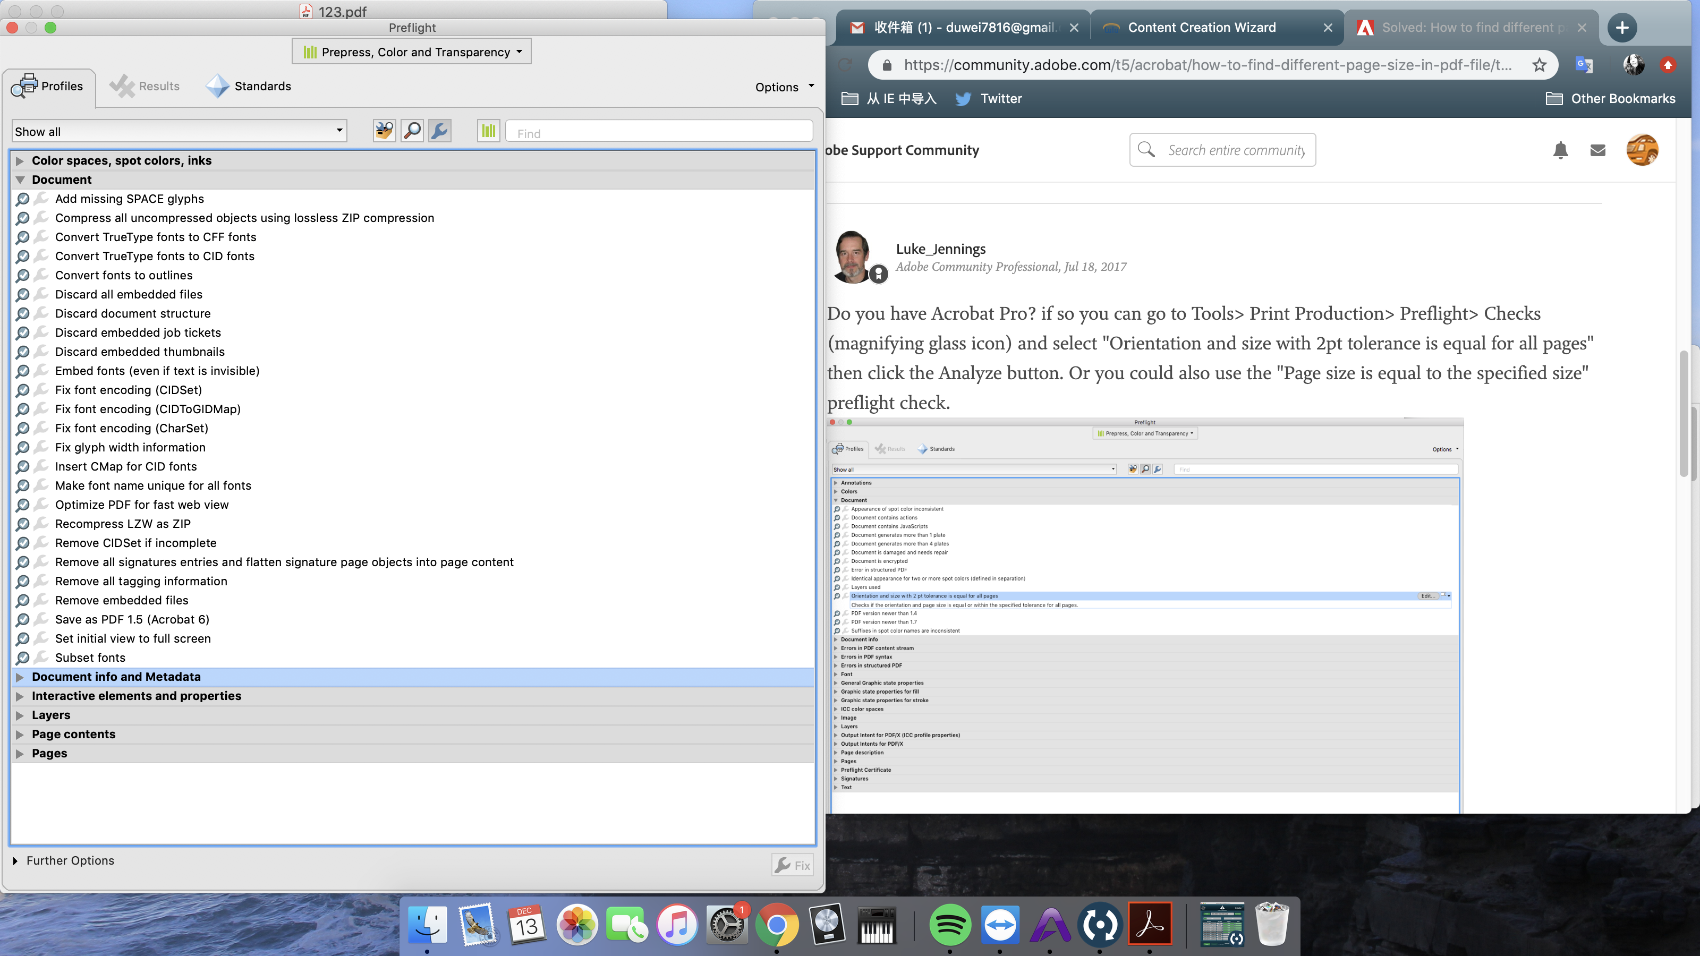Image resolution: width=1700 pixels, height=956 pixels.
Task: Close the Content Creation Wizard tab
Action: (x=1328, y=28)
